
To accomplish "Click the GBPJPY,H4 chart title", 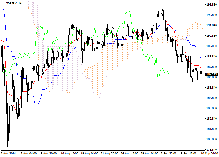I will tap(13, 3).
